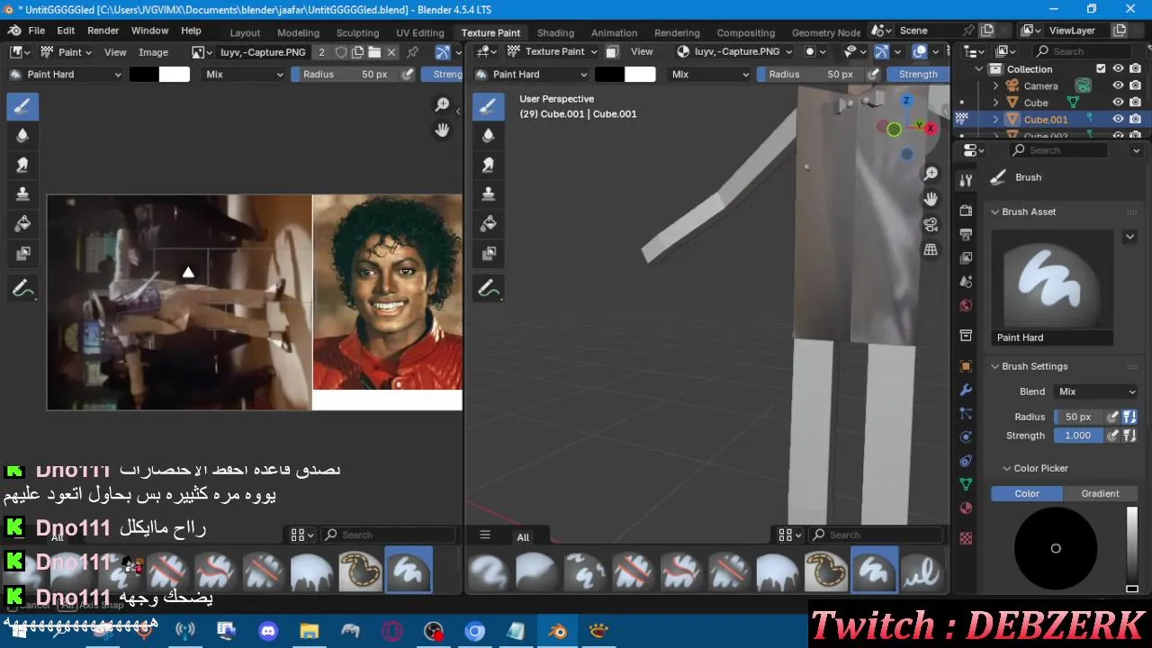The image size is (1152, 648).
Task: Open the Material properties tab
Action: tap(966, 508)
